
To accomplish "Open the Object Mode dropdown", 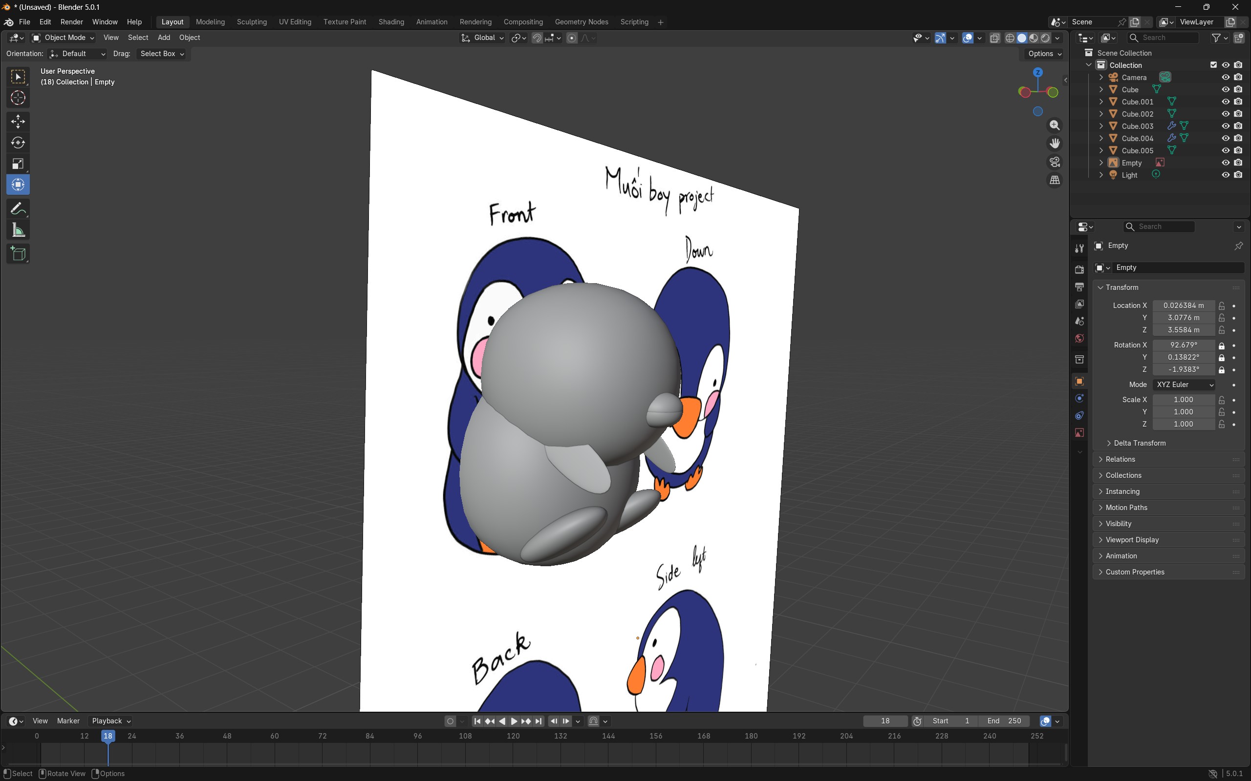I will [63, 38].
